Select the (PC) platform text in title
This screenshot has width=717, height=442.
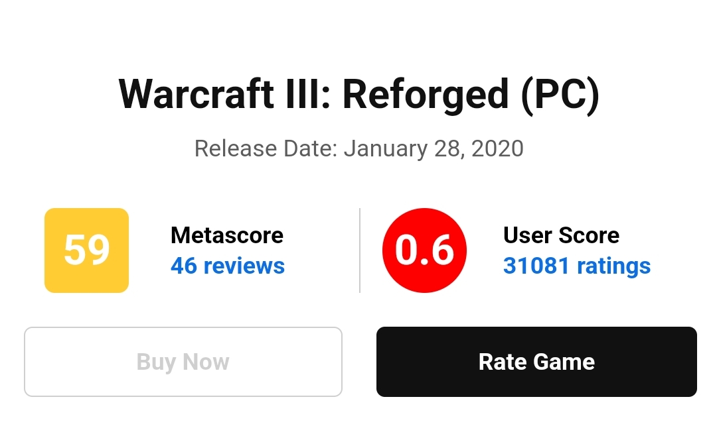[560, 94]
